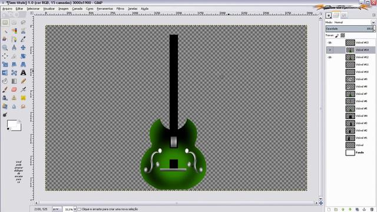
Task: Open the Camada menu
Action: click(77, 9)
